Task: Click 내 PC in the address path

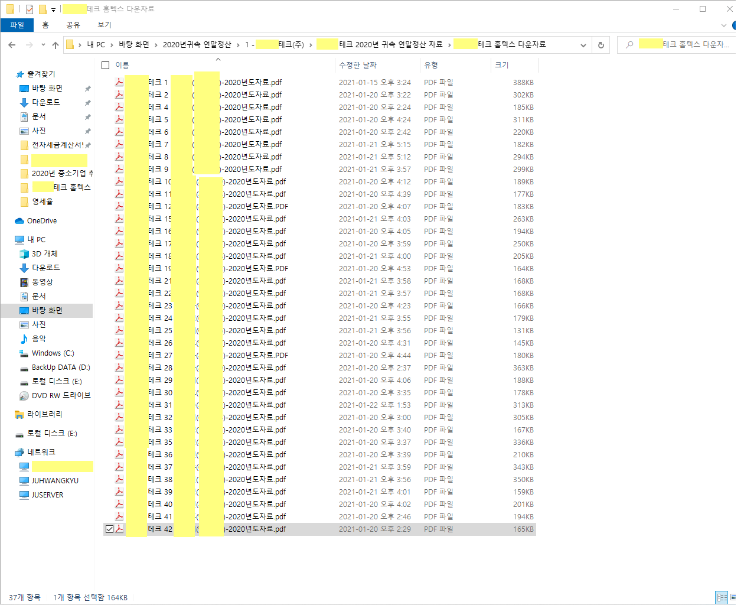Action: pyautogui.click(x=96, y=45)
